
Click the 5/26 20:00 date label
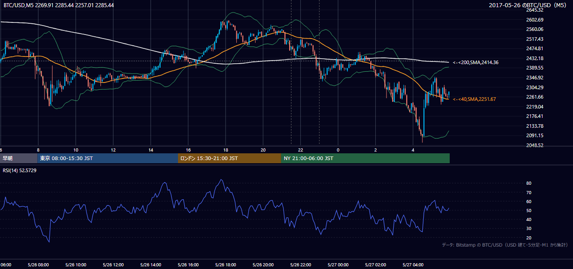pyautogui.click(x=263, y=265)
